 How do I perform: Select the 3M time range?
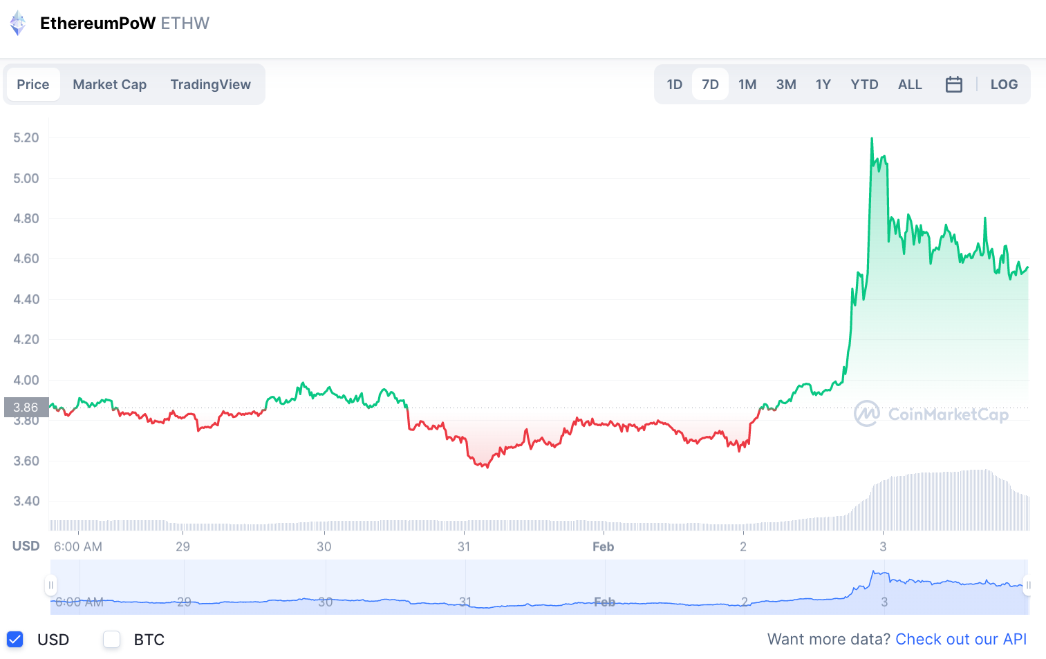coord(786,84)
